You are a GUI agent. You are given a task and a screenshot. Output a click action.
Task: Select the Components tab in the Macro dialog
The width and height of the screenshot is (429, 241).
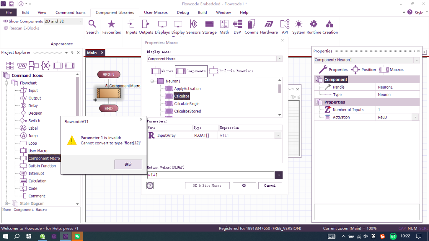click(x=191, y=71)
